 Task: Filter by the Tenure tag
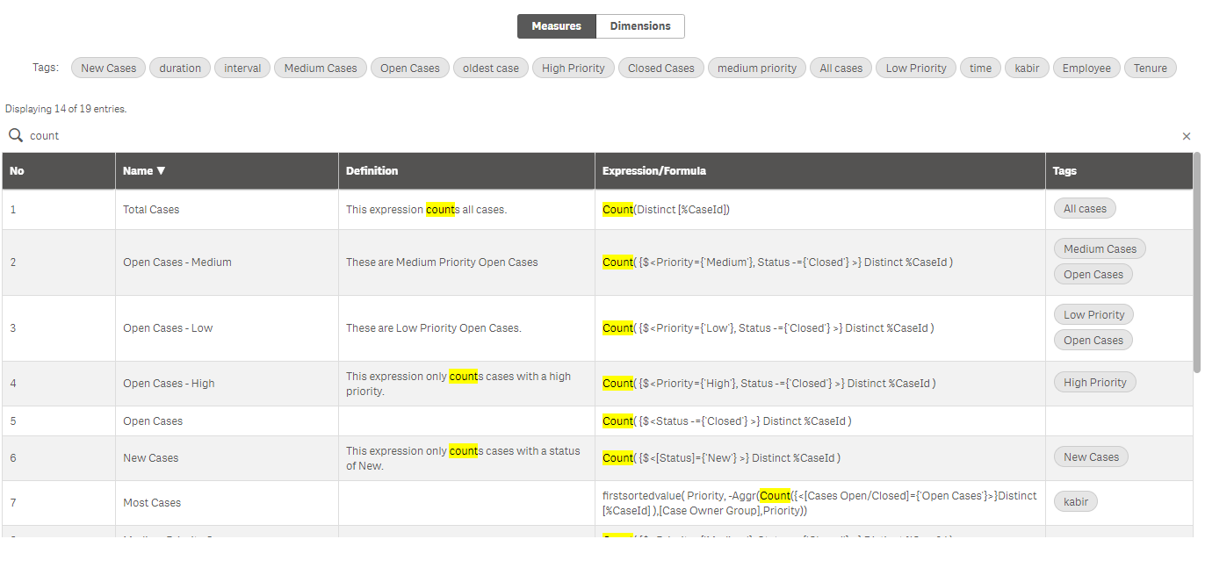tap(1151, 68)
